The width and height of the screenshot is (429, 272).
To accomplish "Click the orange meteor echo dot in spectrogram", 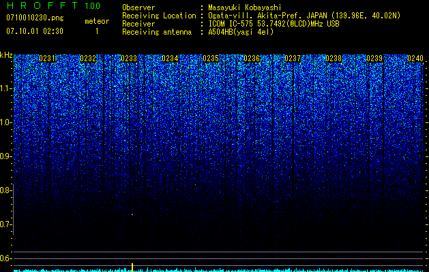I will pos(132,215).
